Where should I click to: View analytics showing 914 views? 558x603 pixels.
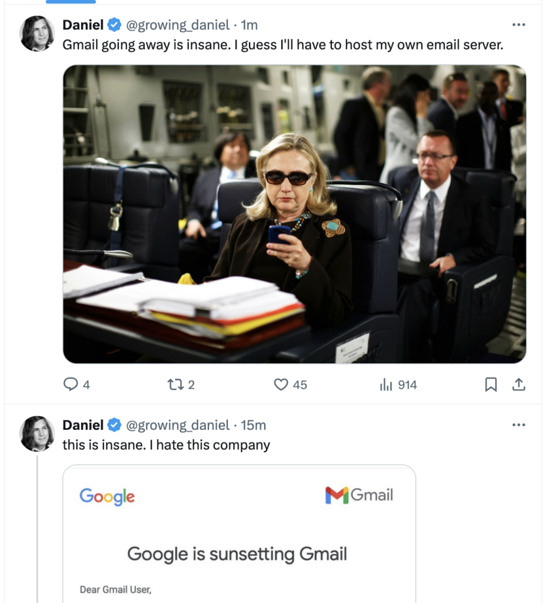[x=386, y=384]
